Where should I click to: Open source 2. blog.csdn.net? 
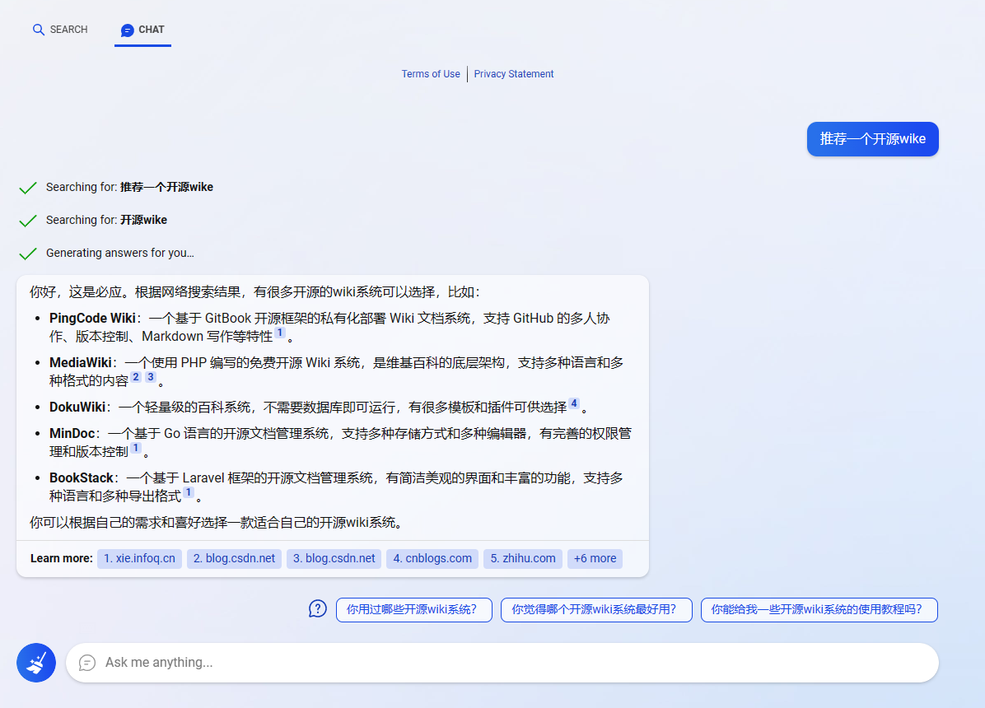[x=235, y=558]
